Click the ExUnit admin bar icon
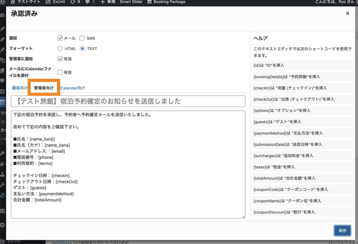 tap(48, 2)
